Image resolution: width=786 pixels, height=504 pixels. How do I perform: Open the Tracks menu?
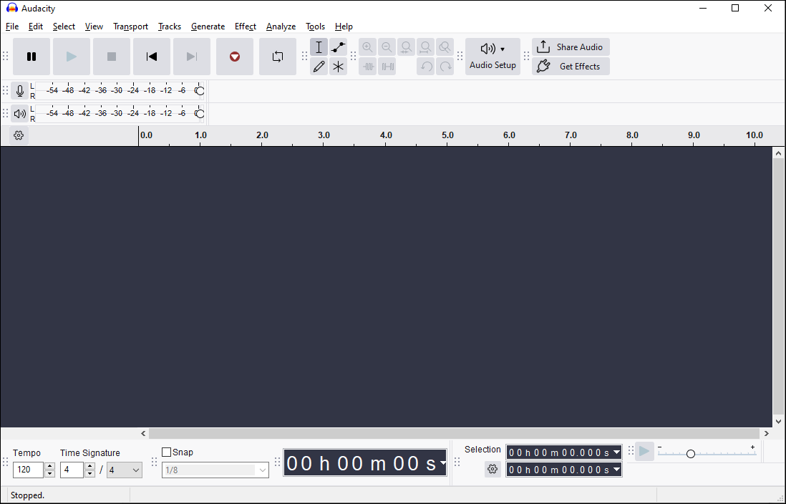pos(170,26)
